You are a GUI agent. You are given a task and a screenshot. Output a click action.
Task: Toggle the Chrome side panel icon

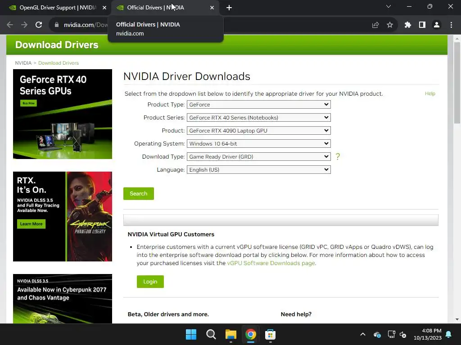pos(422,25)
